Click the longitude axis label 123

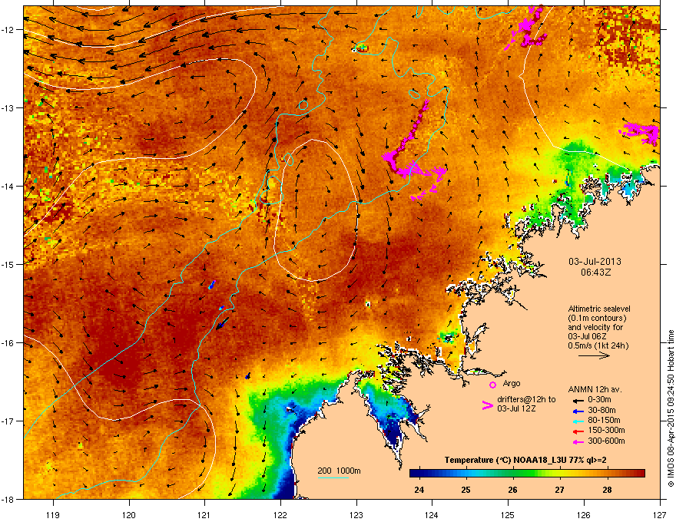(x=356, y=514)
